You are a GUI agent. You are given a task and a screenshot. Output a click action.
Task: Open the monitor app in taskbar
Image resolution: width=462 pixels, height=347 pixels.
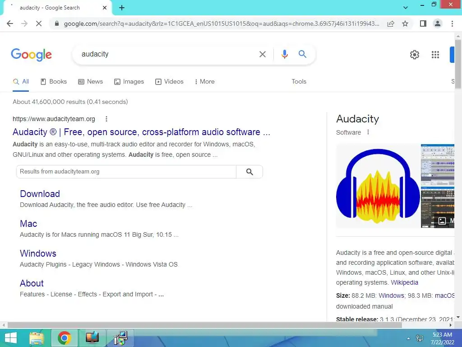click(x=92, y=338)
